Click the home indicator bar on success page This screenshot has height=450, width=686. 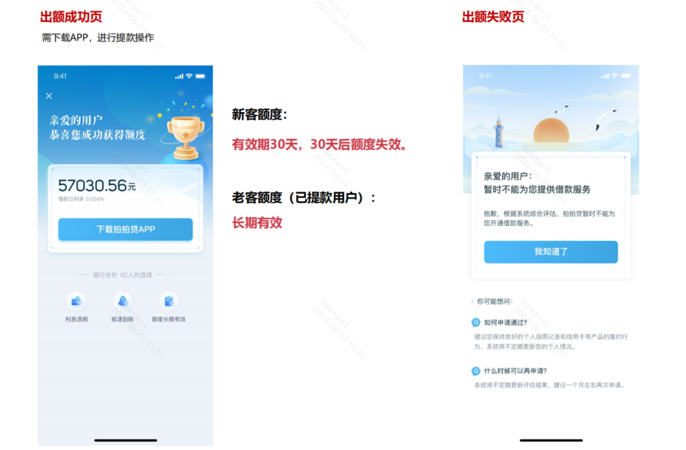pos(126,441)
